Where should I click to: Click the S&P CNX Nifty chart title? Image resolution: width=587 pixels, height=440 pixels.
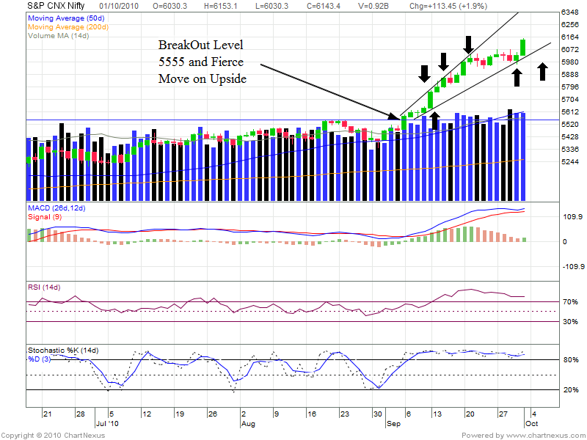51,5
